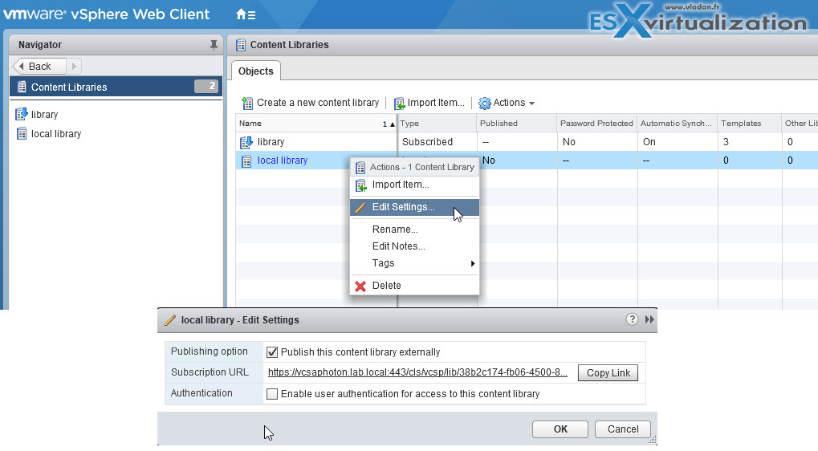818x451 pixels.
Task: Expand the Tags submenu
Action: click(x=414, y=263)
